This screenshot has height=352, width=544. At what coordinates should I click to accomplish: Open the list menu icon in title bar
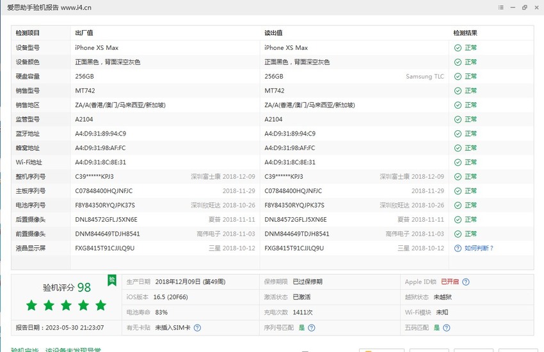[x=500, y=7]
